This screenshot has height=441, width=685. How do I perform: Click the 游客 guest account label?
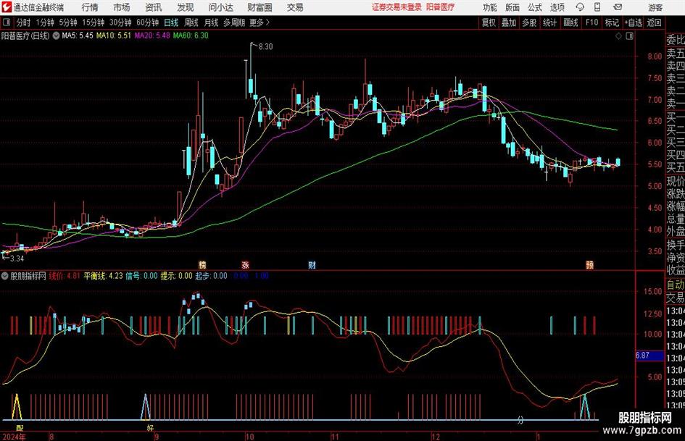[x=655, y=7]
